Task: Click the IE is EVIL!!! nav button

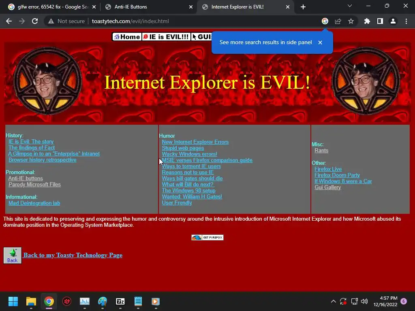Action: (x=166, y=37)
